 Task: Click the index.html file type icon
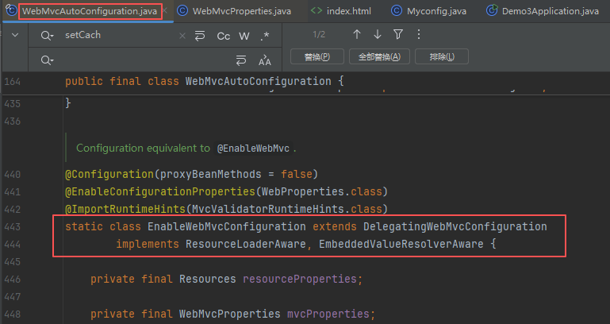[317, 11]
